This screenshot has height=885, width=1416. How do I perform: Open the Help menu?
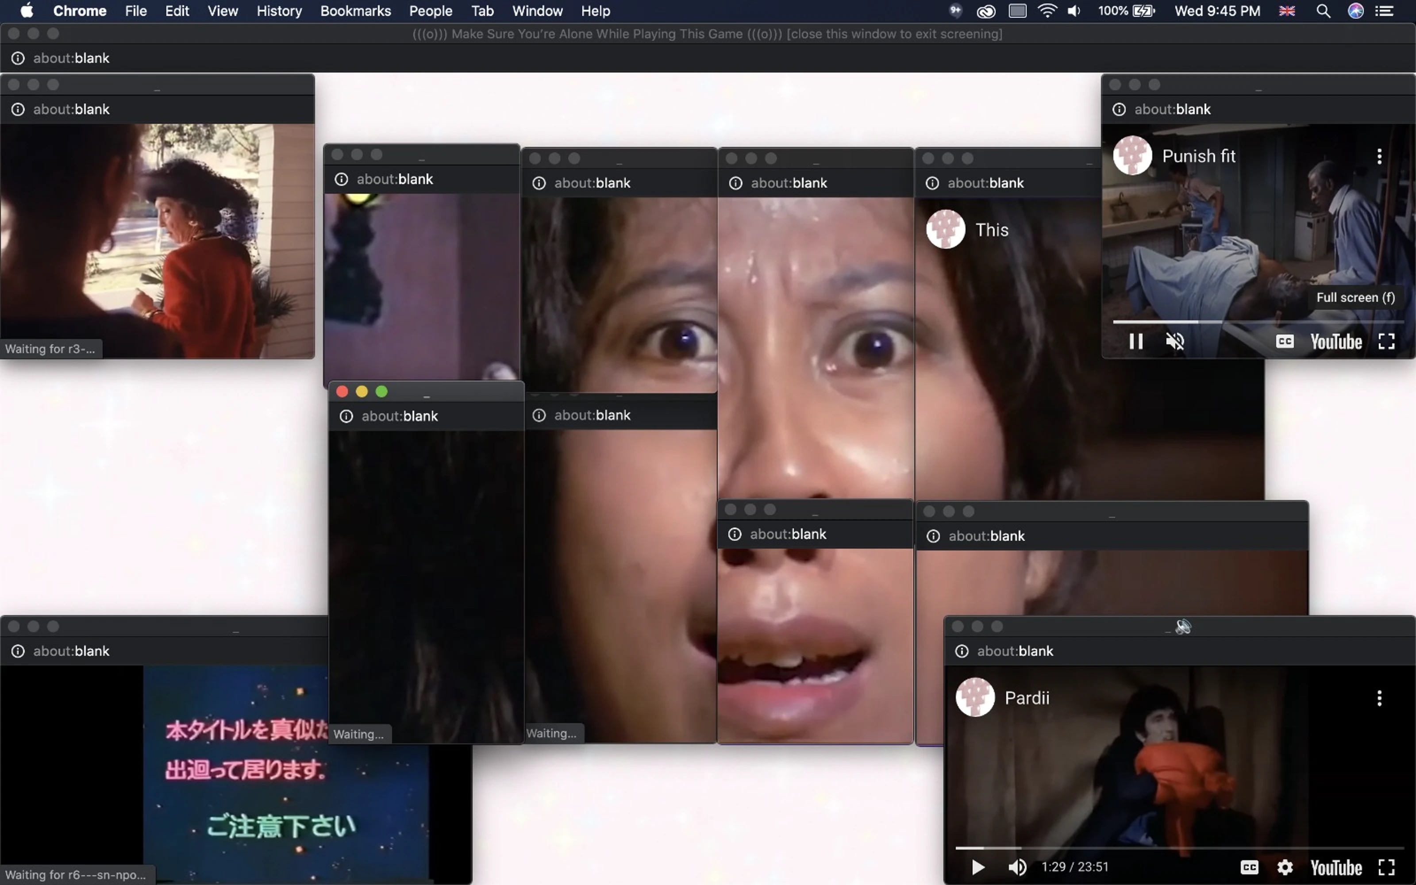[x=596, y=11]
